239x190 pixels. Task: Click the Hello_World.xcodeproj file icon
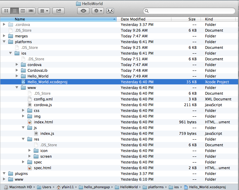pos(23,82)
